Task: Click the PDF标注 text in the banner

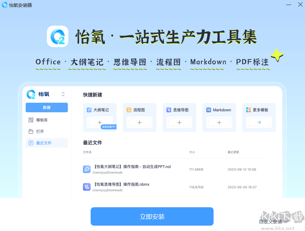Action: click(252, 62)
